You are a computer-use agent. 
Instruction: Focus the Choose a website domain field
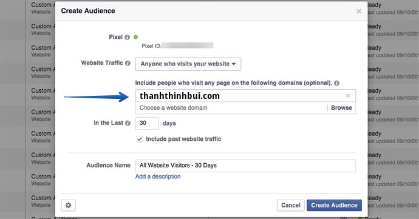tap(231, 108)
